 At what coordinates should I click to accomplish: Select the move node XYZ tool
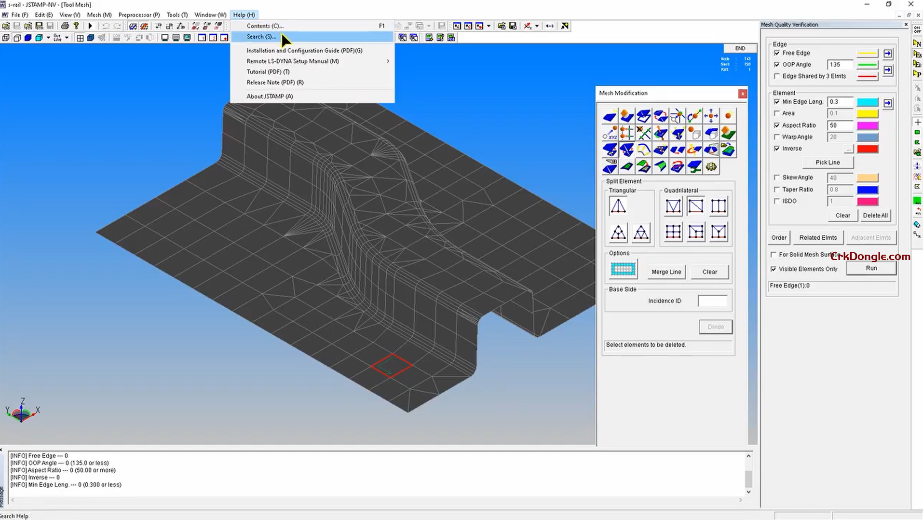pos(610,133)
